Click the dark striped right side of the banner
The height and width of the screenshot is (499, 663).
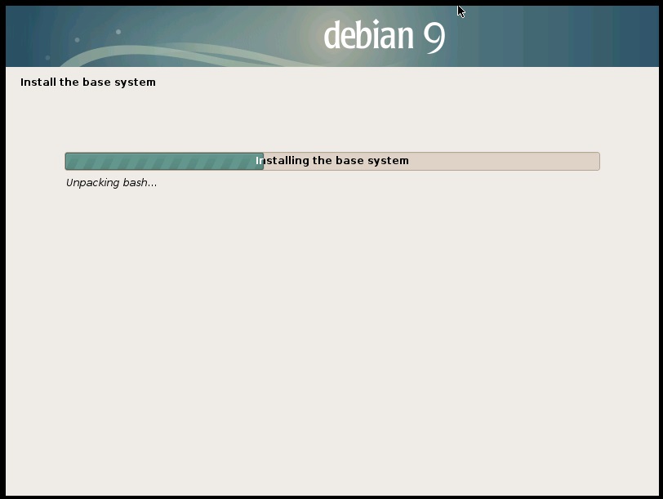[588, 36]
